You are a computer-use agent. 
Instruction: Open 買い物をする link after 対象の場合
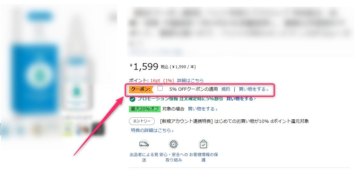click(203, 109)
